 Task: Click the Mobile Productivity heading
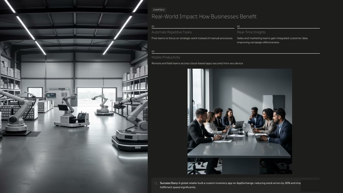(165, 57)
